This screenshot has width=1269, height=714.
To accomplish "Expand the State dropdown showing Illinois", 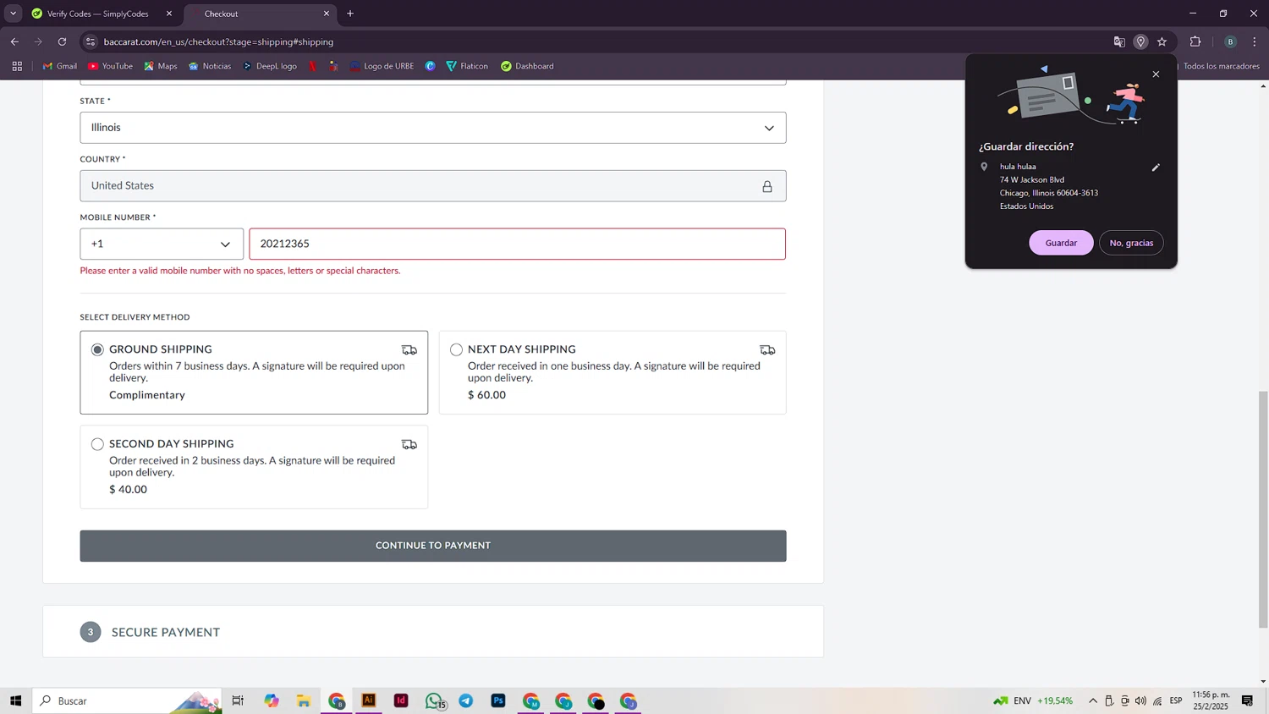I will pos(433,128).
